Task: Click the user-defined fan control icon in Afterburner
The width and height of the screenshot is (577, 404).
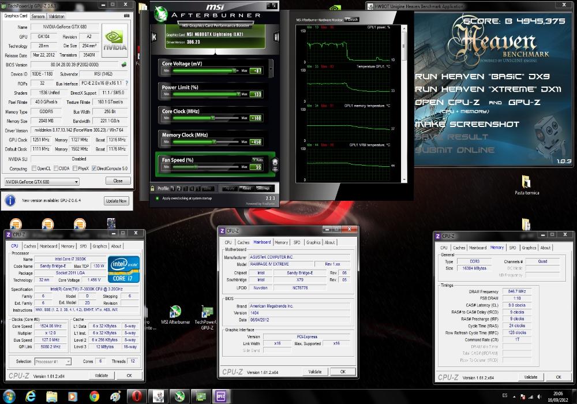Action: (x=275, y=164)
